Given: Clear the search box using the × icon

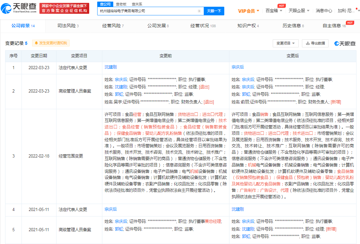Looking at the screenshot, I should tap(199, 11).
